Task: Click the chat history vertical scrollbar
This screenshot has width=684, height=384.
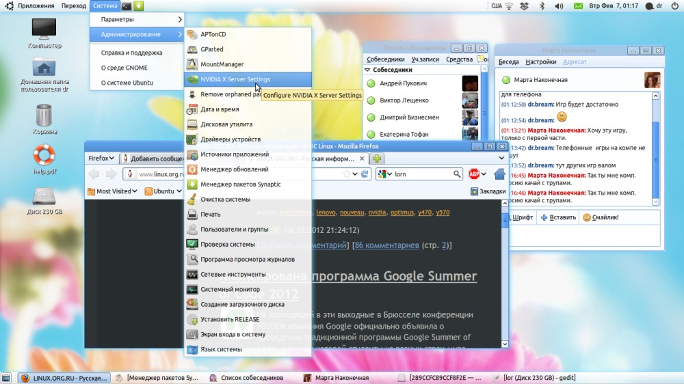Action: (x=655, y=149)
